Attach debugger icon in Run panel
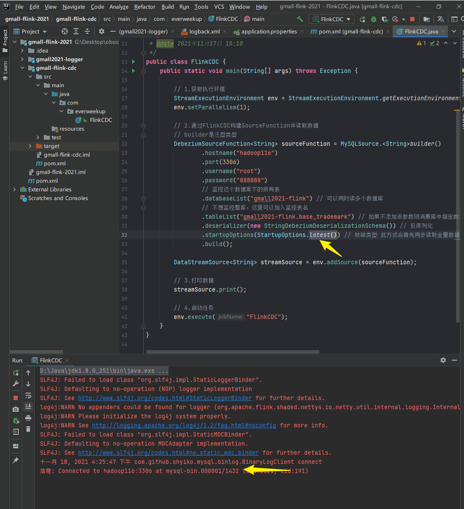Image resolution: width=464 pixels, height=509 pixels. [16, 421]
